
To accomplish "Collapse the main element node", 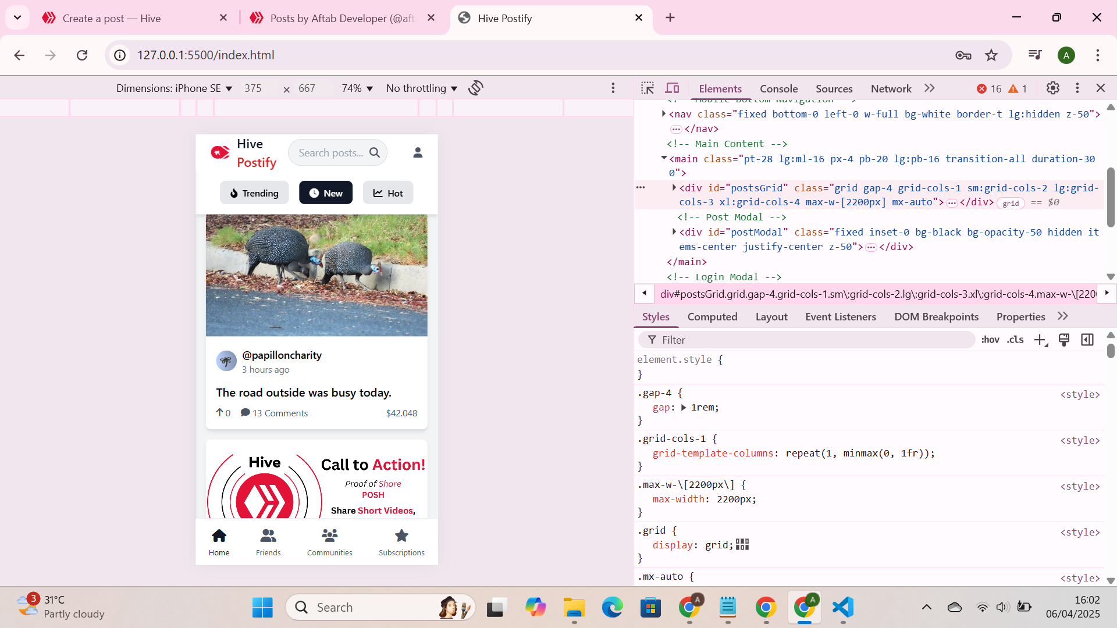I will [664, 158].
